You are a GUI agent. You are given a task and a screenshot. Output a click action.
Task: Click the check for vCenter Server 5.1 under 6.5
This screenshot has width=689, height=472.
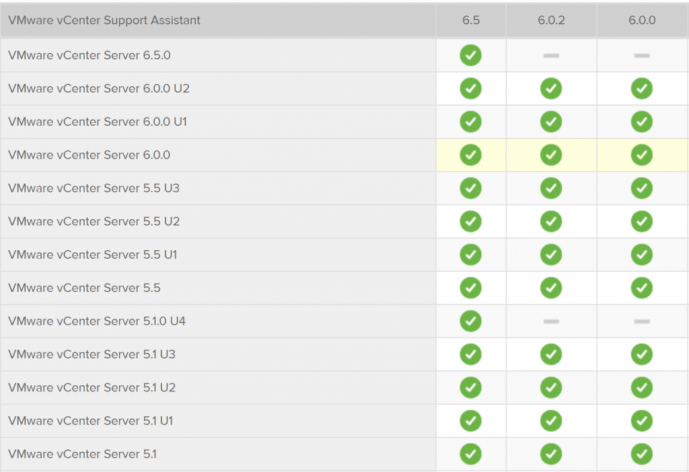coord(470,454)
